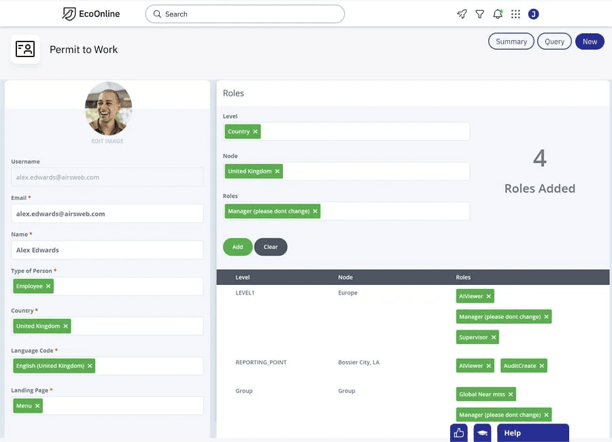
Task: Open the filter funnel icon
Action: [x=480, y=14]
